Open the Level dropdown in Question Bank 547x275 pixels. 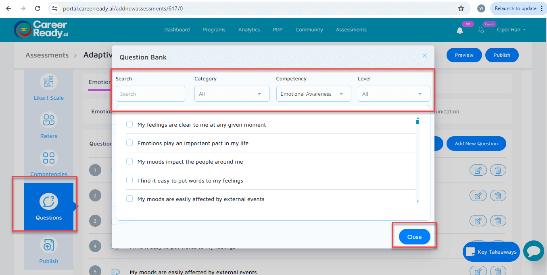[x=394, y=93]
